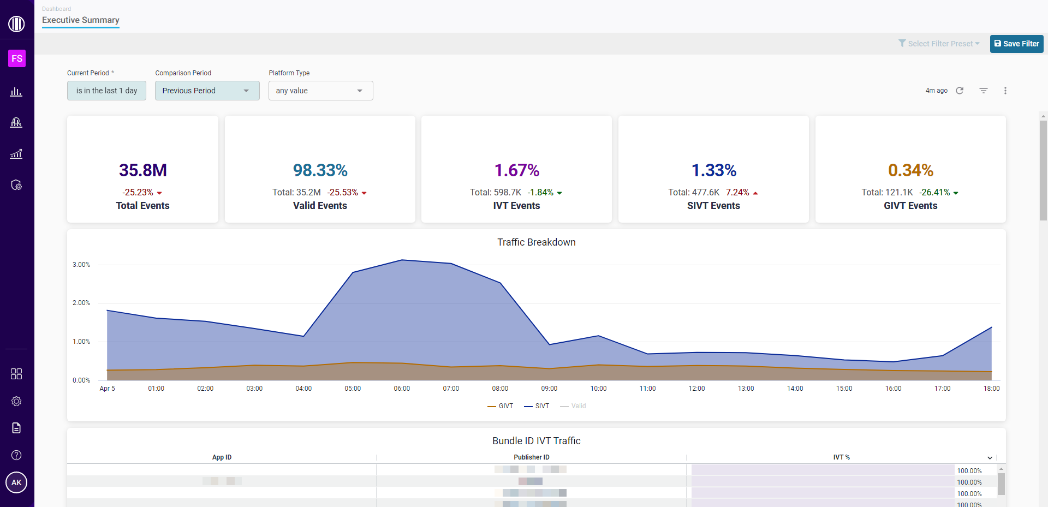Image resolution: width=1048 pixels, height=507 pixels.
Task: Open the dashboard filters icon
Action: [x=983, y=91]
